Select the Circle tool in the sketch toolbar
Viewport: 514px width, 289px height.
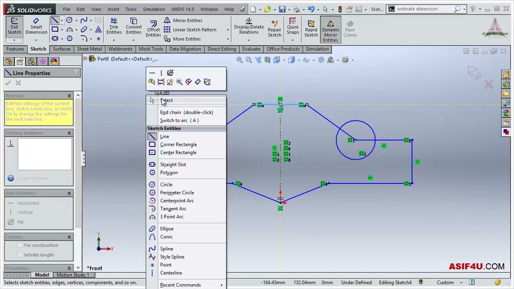(x=69, y=20)
